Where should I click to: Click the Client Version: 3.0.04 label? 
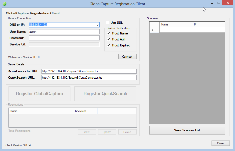pyautogui.click(x=18, y=145)
